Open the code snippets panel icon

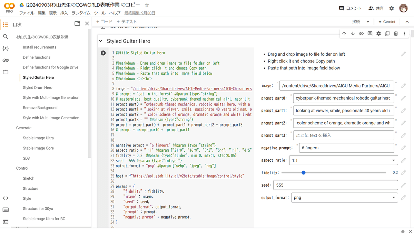click(6, 198)
